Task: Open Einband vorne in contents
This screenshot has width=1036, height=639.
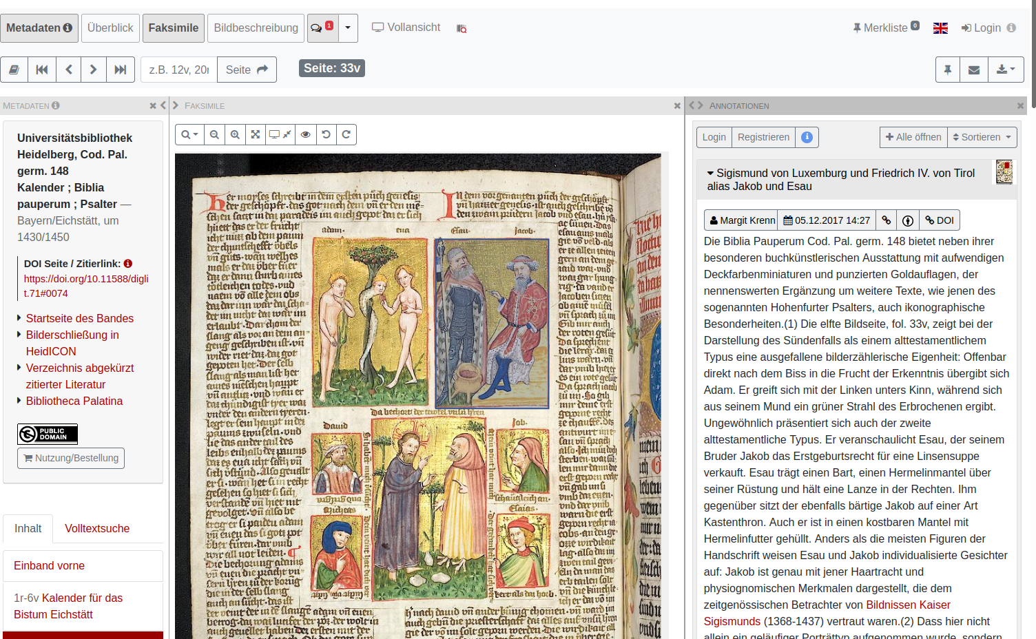Action: click(49, 565)
